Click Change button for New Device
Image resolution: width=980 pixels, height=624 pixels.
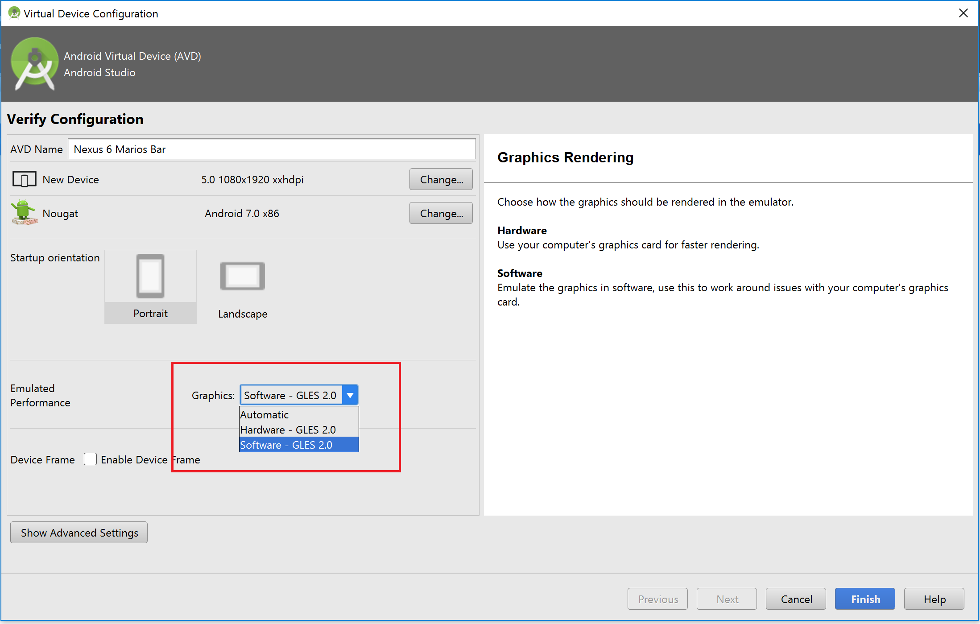click(x=441, y=179)
